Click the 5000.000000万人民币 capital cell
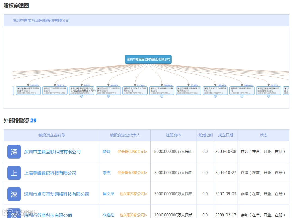The height and width of the screenshot is (218, 294). pos(173,194)
